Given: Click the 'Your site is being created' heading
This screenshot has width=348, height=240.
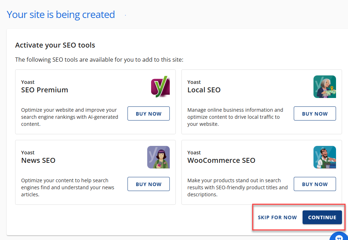Looking at the screenshot, I should point(61,15).
